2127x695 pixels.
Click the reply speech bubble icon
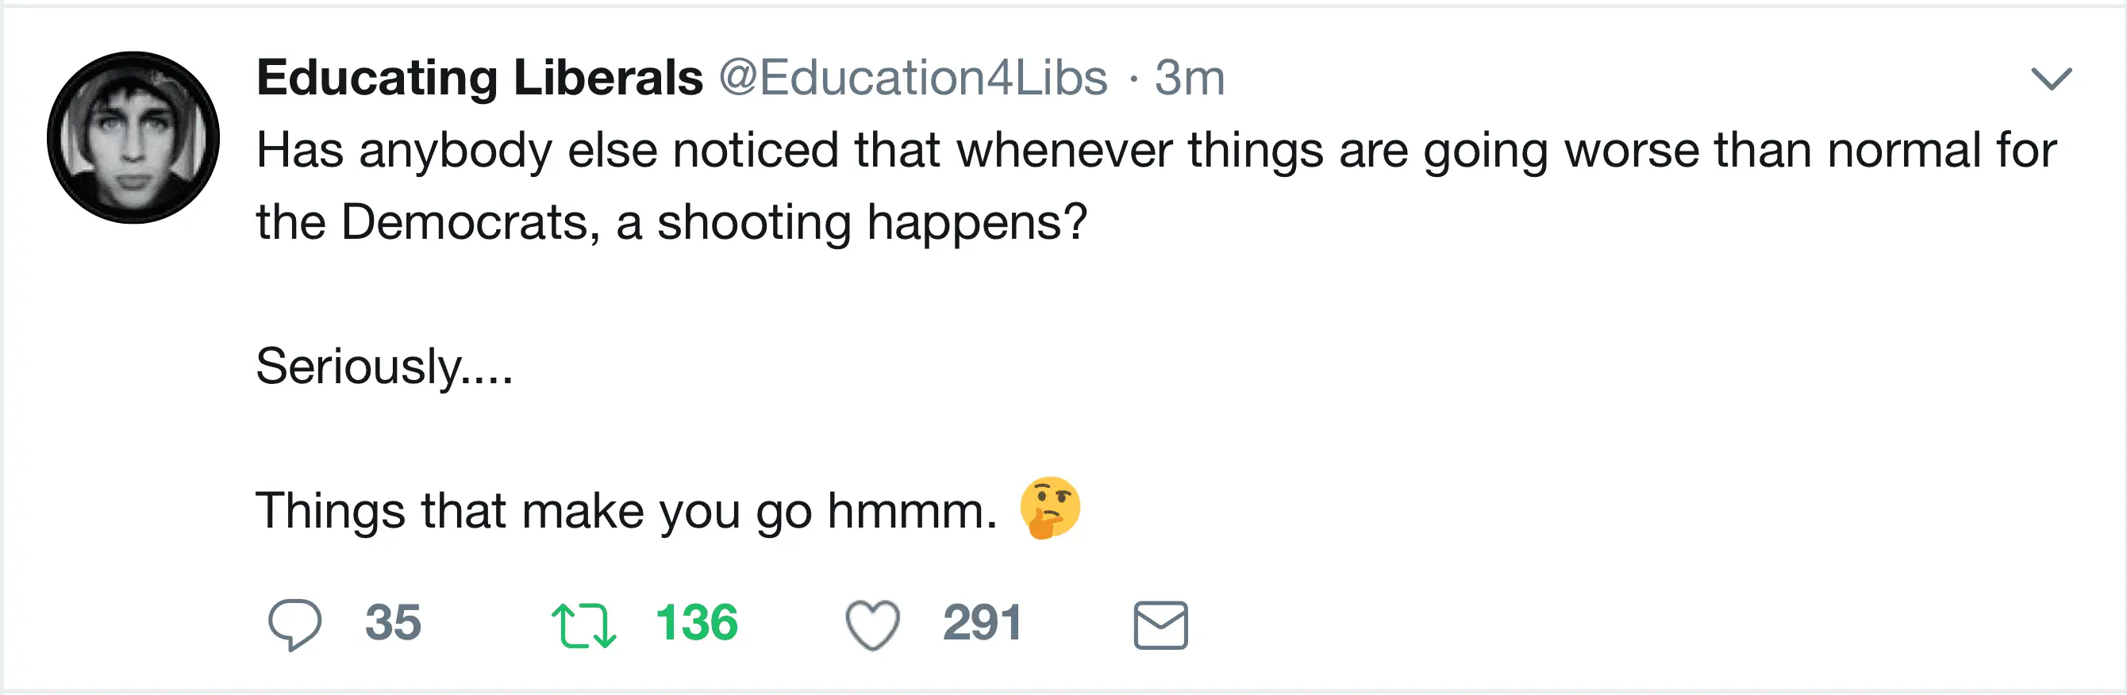(294, 624)
